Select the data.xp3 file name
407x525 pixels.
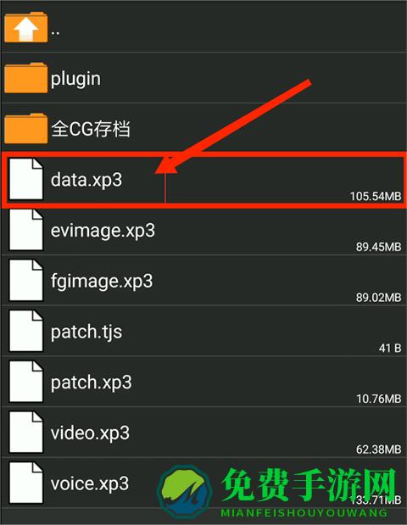coord(86,180)
